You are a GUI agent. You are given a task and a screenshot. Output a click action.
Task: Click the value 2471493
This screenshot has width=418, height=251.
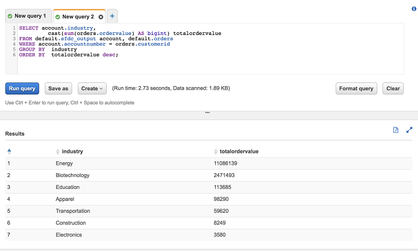[x=224, y=175]
